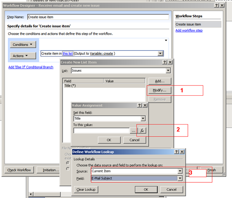Image resolution: width=232 pixels, height=198 pixels.
Task: Open the List dropdown showing Issues
Action: [168, 71]
